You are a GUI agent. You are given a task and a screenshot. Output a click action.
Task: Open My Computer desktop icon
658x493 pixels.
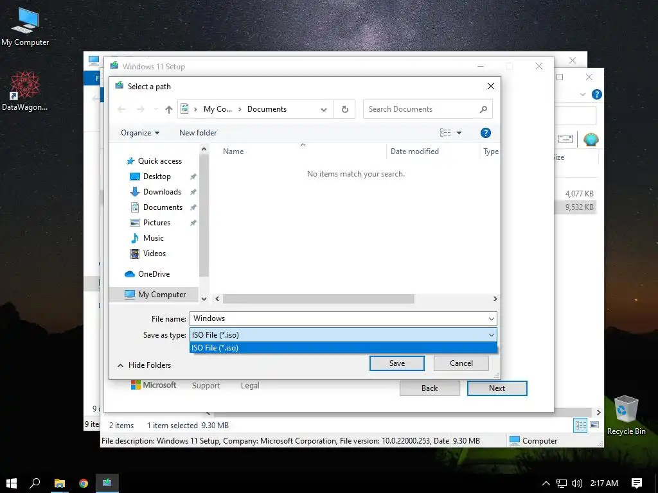click(25, 27)
